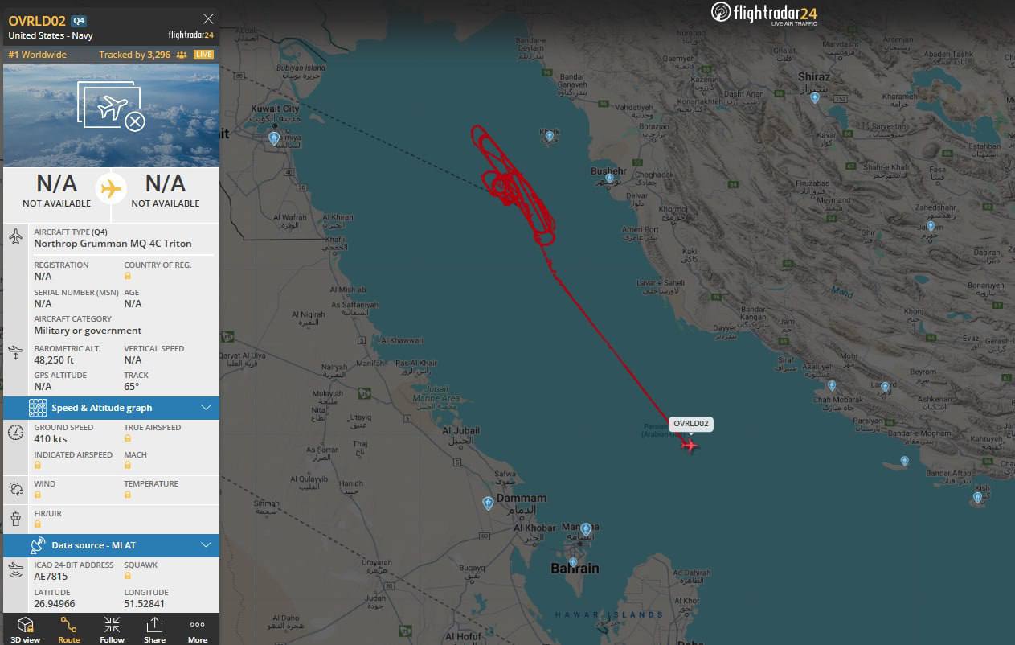Close the OVRLD02 flight panel
The image size is (1015, 645).
pyautogui.click(x=208, y=18)
